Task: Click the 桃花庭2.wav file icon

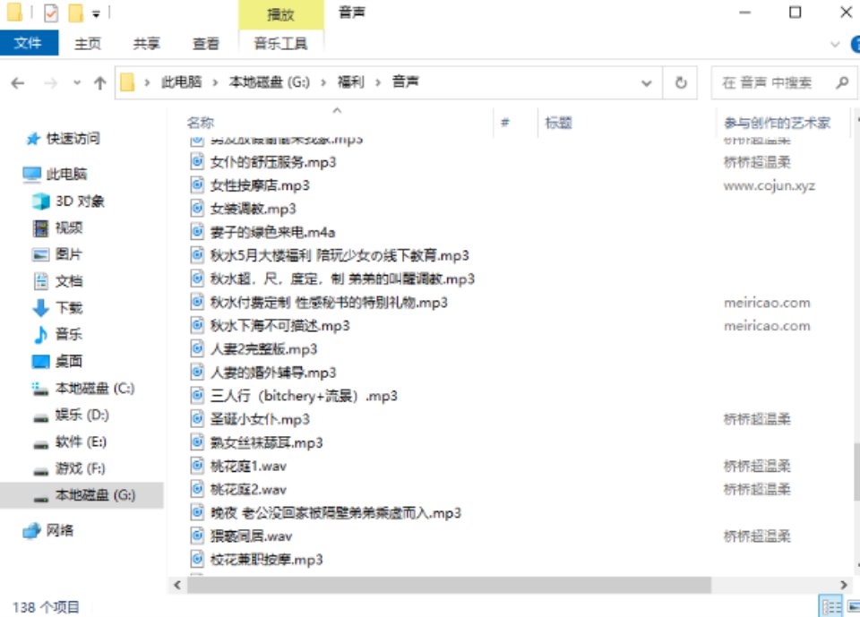Action: [x=197, y=489]
